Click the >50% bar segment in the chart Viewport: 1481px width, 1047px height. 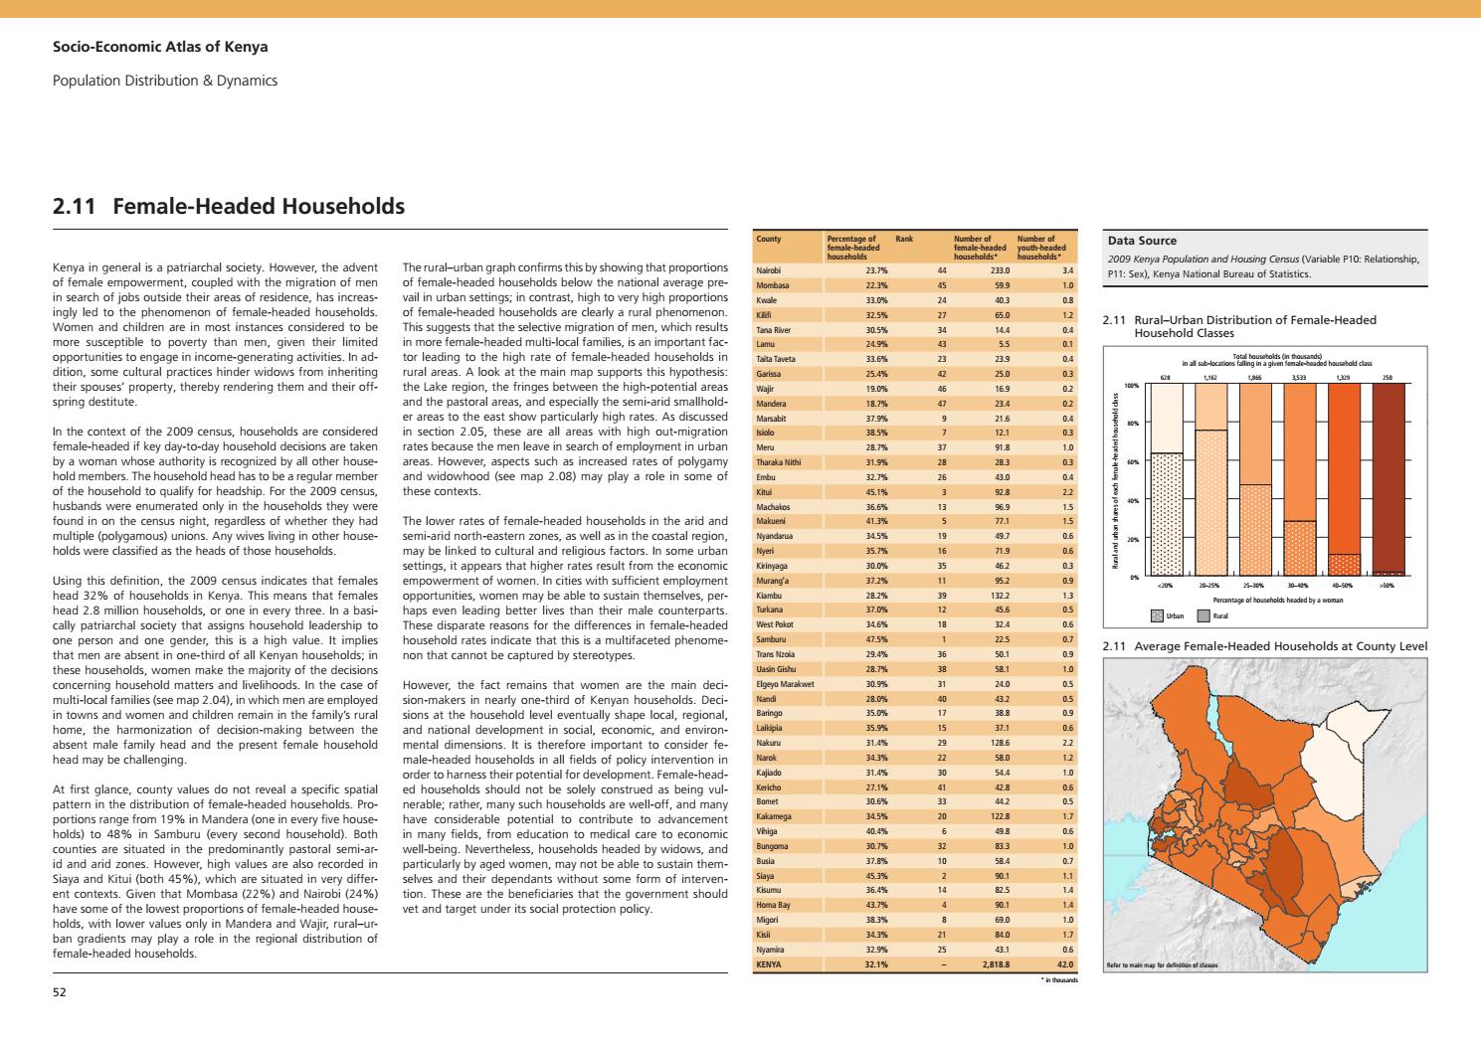pos(1389,477)
